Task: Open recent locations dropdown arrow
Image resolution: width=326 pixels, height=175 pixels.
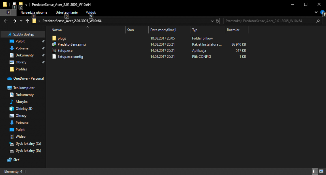Action: [x=21, y=21]
